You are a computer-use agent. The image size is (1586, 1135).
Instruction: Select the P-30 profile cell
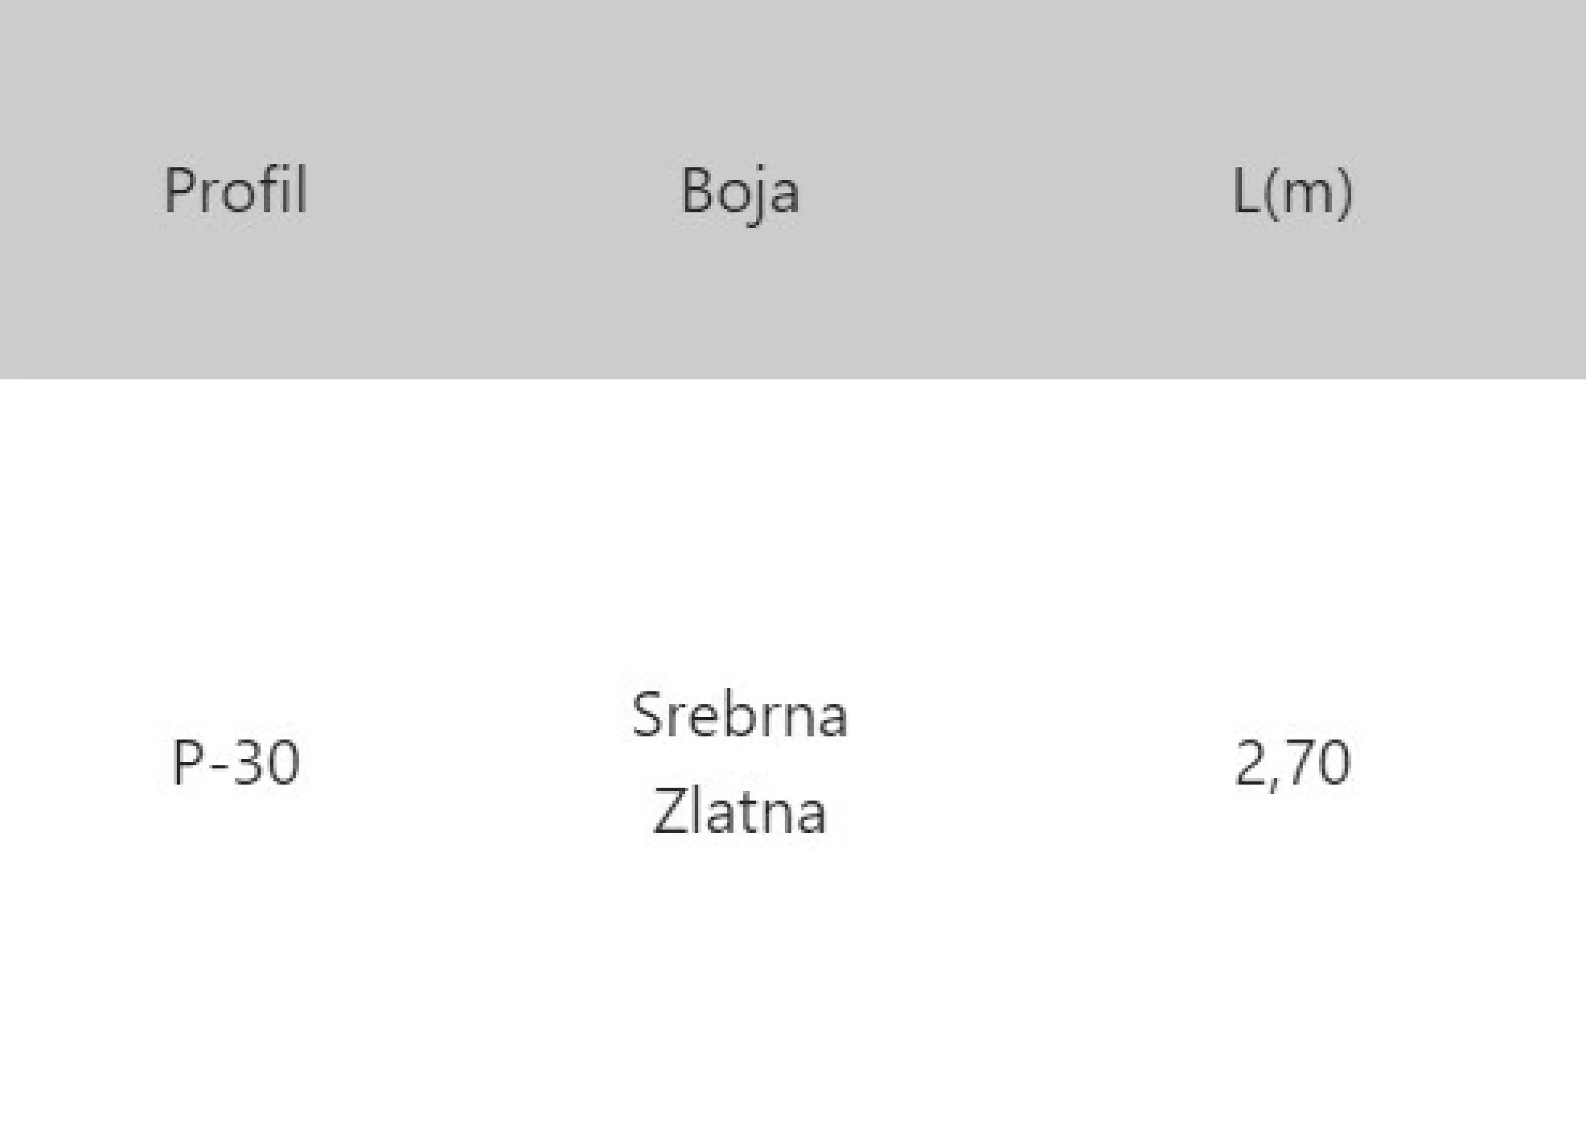[x=236, y=763]
